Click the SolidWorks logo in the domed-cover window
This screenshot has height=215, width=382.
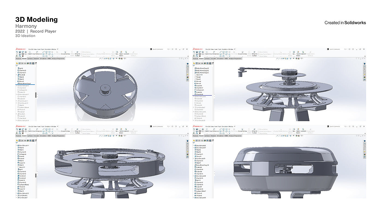198,126
